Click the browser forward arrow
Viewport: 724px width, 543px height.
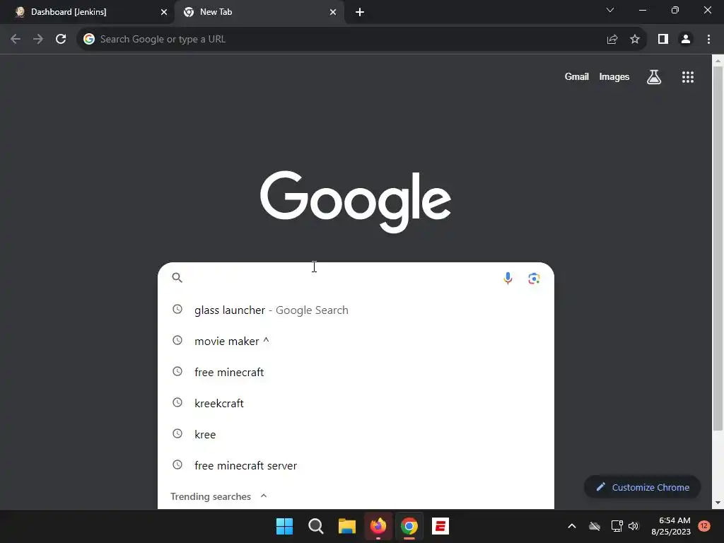pos(38,40)
